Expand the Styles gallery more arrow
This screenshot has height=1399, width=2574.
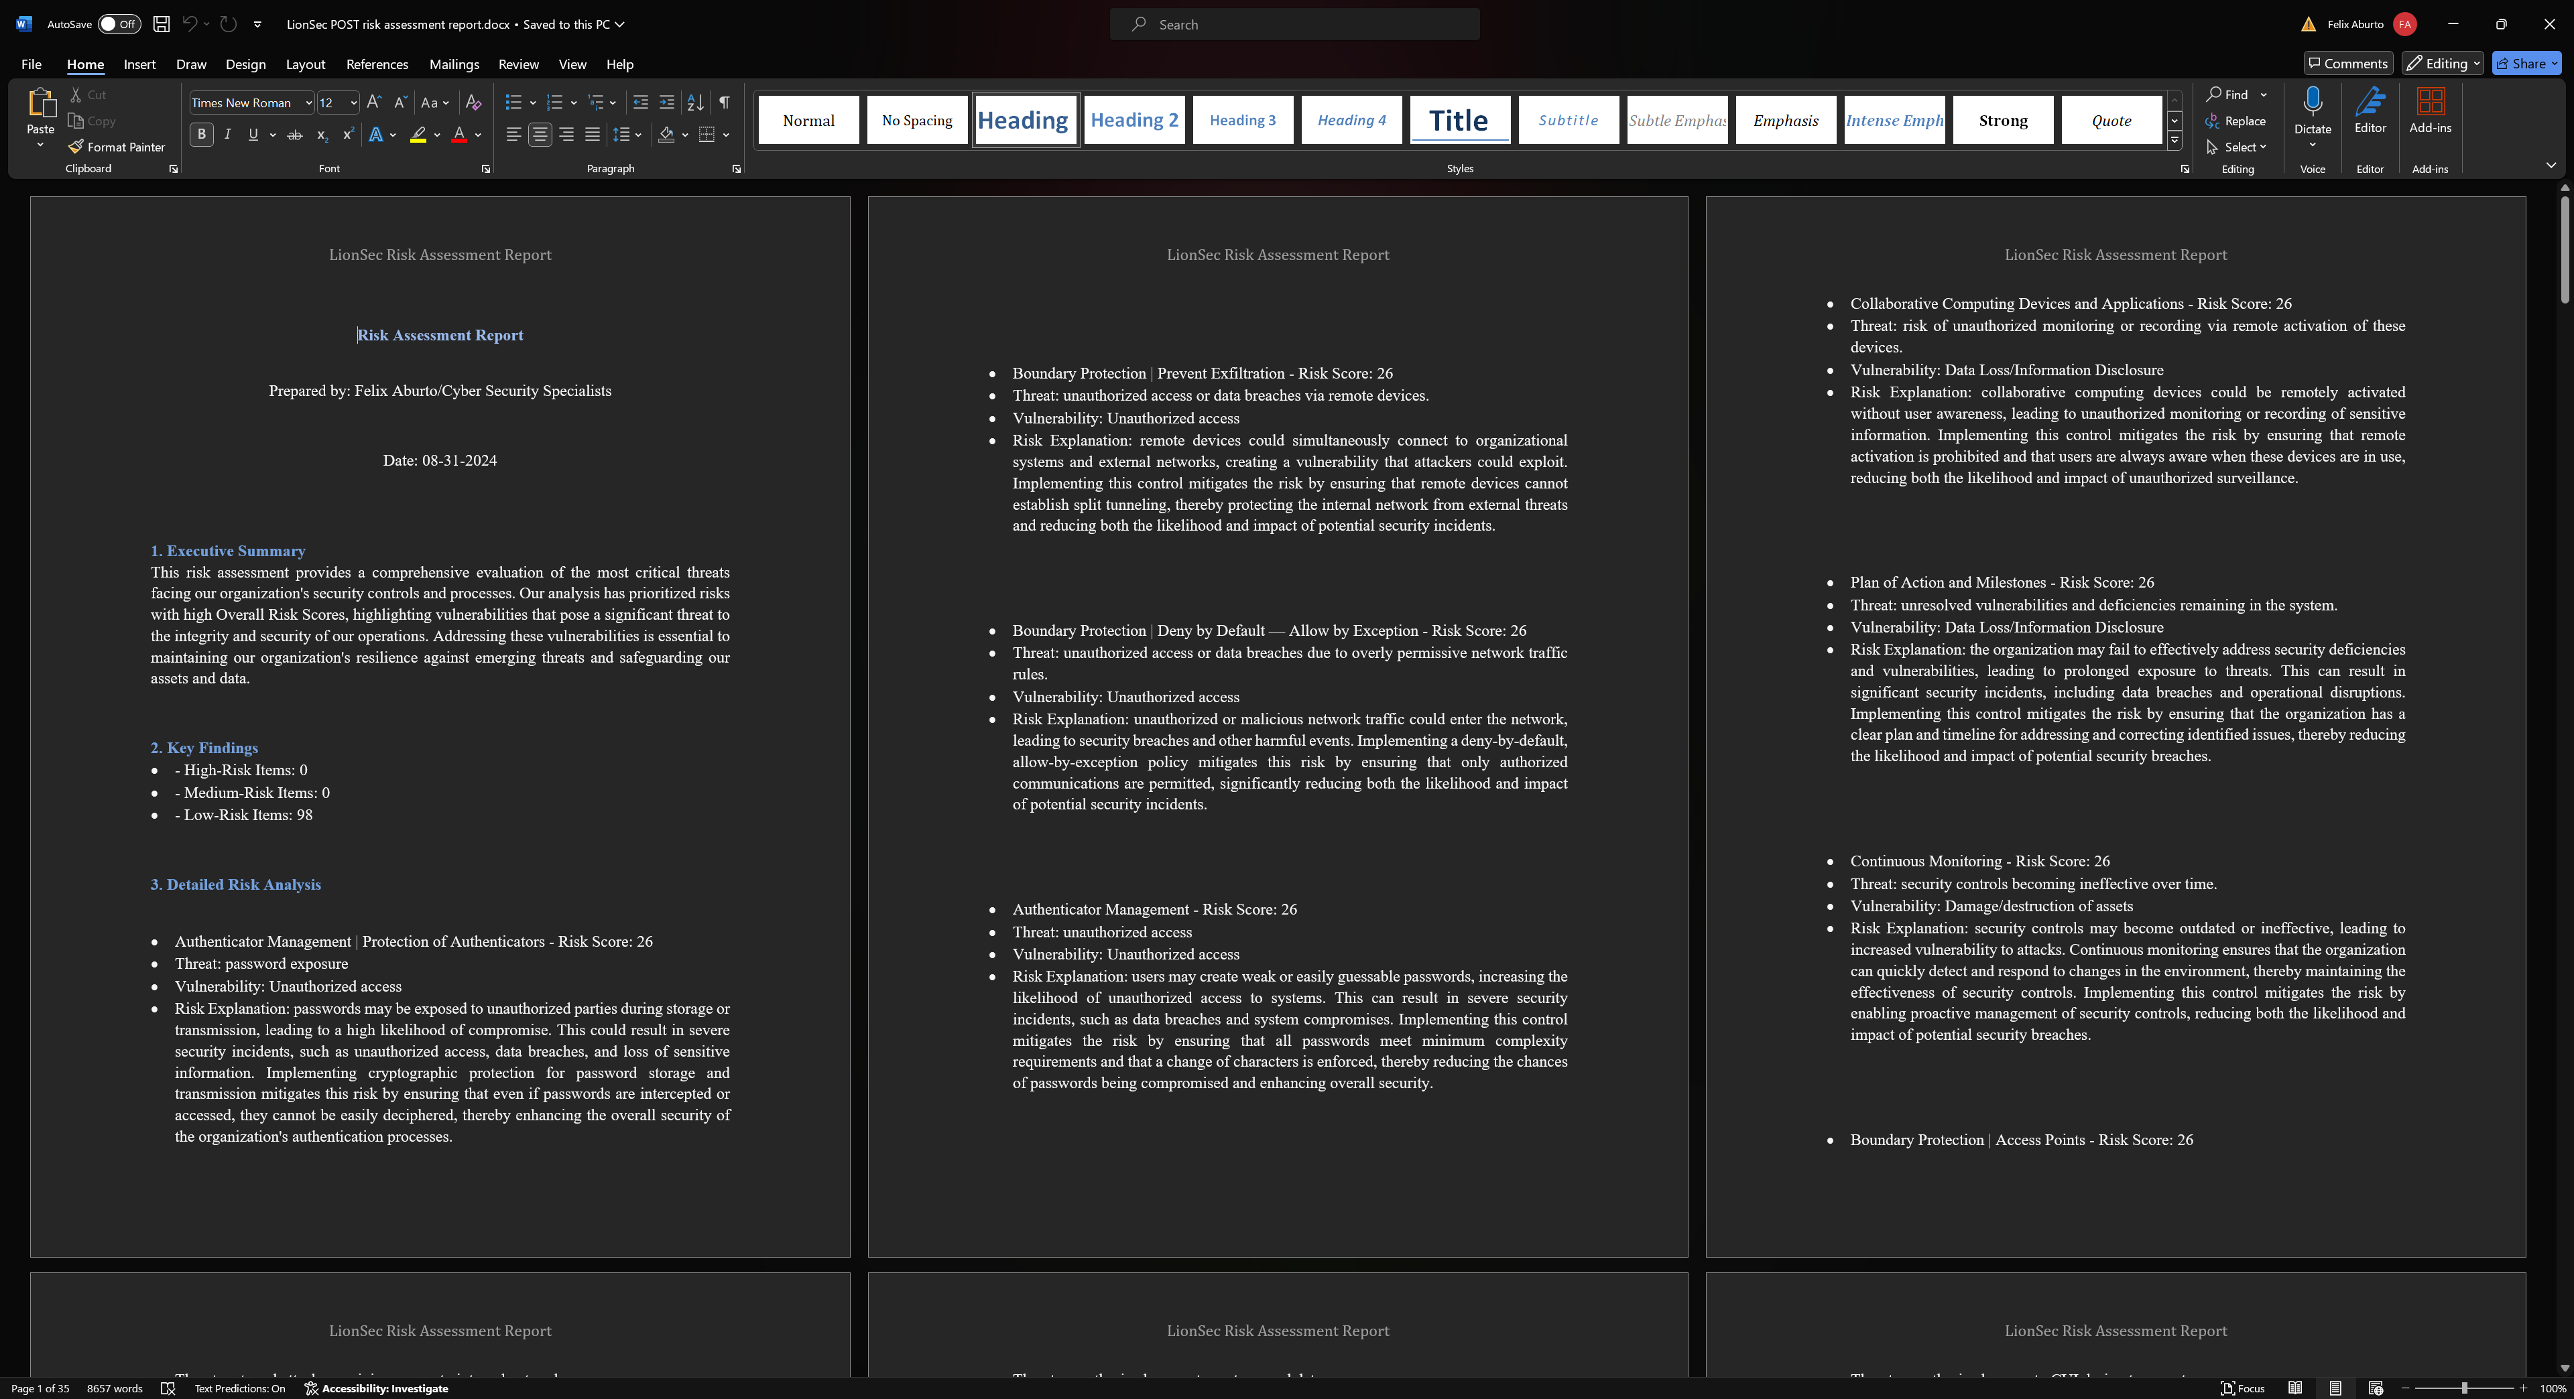click(2174, 141)
